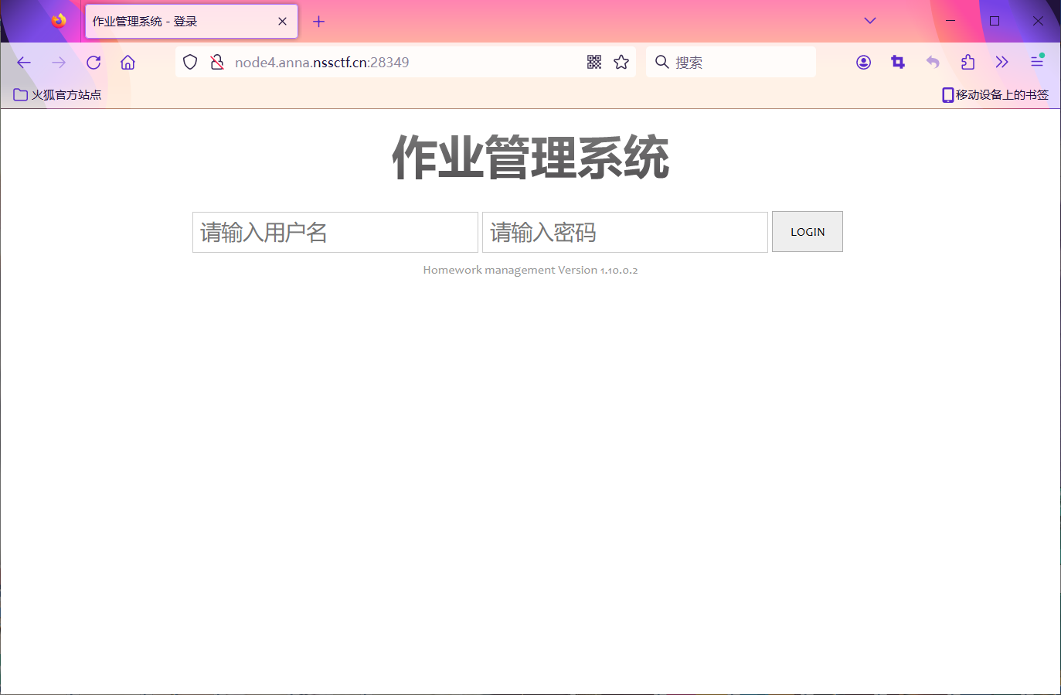Close the 作业管理系统 tab
This screenshot has height=695, width=1061.
(282, 22)
